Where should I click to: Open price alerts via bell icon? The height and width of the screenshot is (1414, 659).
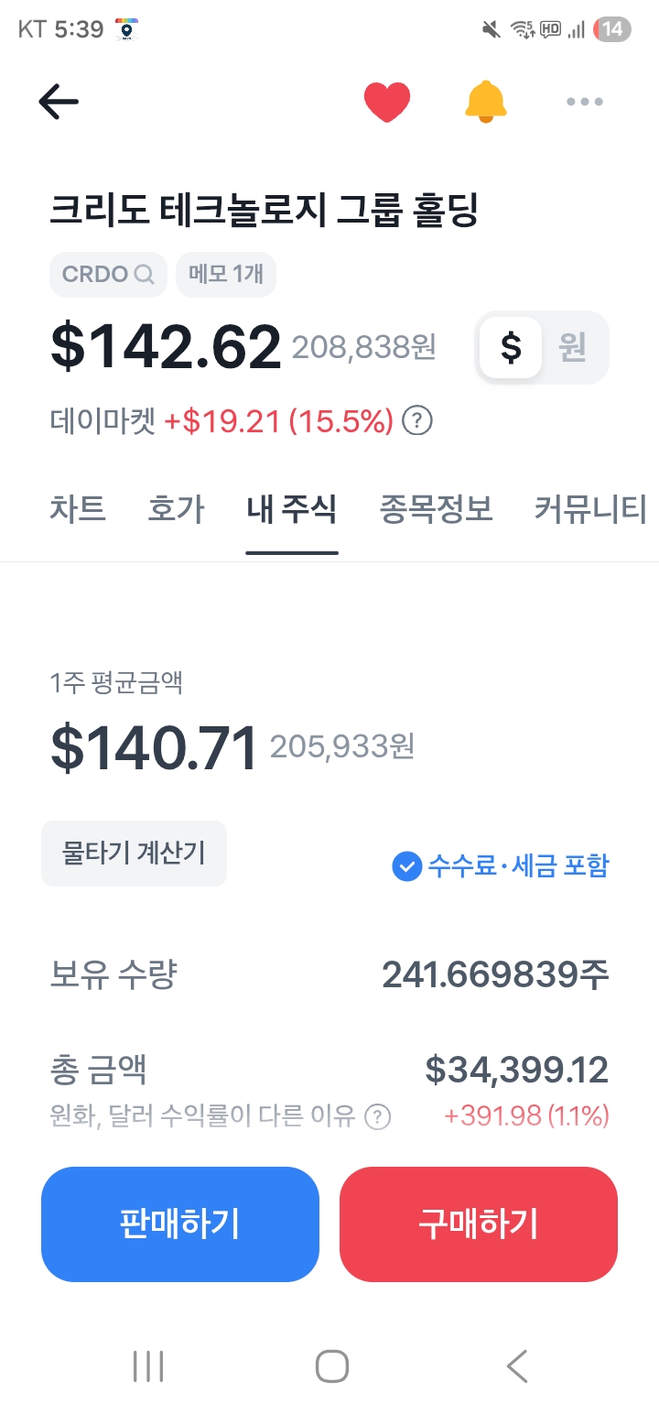click(x=485, y=102)
